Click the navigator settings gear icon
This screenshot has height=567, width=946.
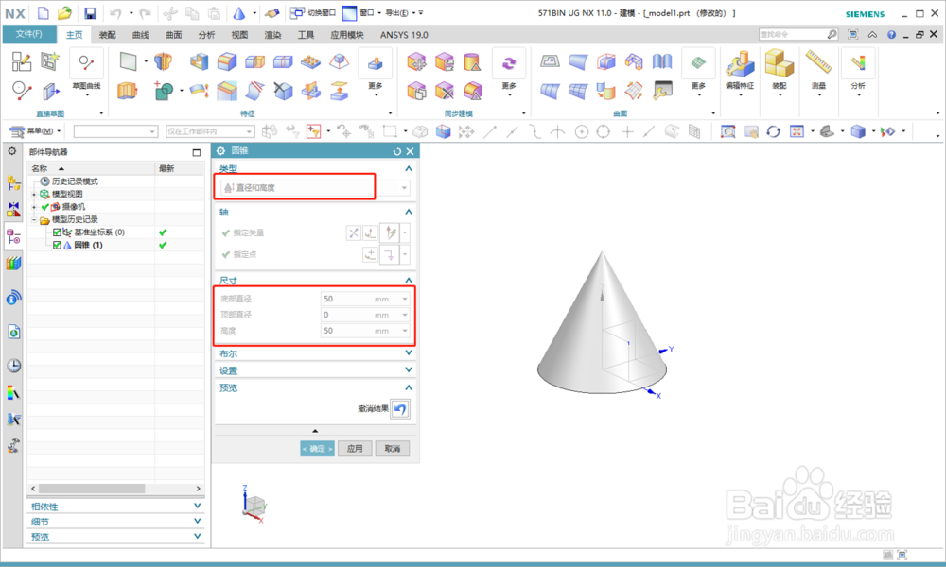(x=12, y=150)
